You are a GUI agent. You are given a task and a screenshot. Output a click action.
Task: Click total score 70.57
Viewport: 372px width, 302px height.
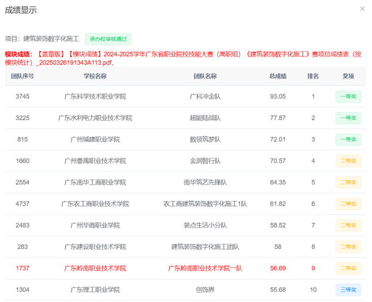(x=278, y=161)
